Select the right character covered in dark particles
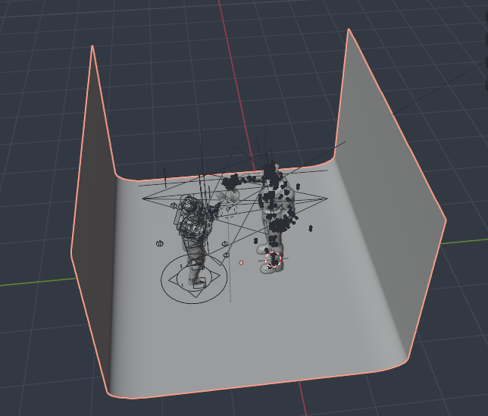Viewport: 488px width, 416px height. [275, 217]
